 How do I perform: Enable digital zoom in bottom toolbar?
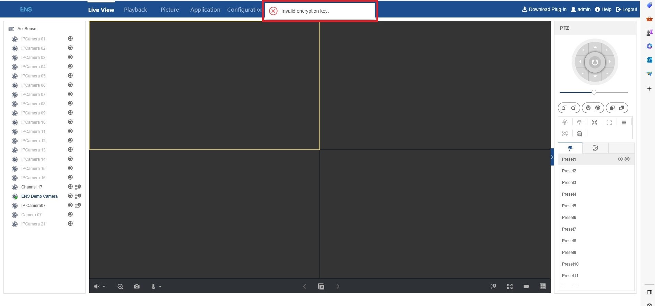click(120, 286)
